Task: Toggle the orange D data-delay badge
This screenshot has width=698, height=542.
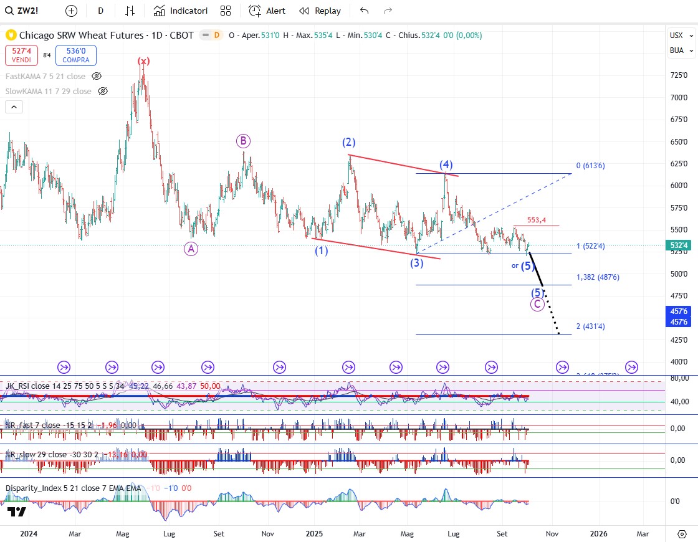Action: (x=216, y=35)
